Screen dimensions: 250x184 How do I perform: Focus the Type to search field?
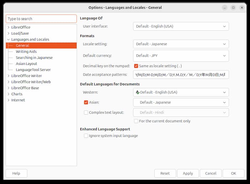41,19
